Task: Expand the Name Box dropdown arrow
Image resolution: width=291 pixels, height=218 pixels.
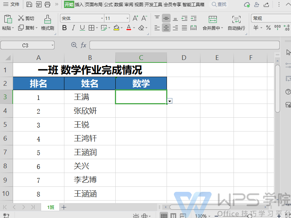Action: (52, 45)
